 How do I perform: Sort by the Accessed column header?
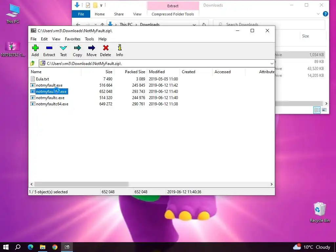click(x=229, y=72)
